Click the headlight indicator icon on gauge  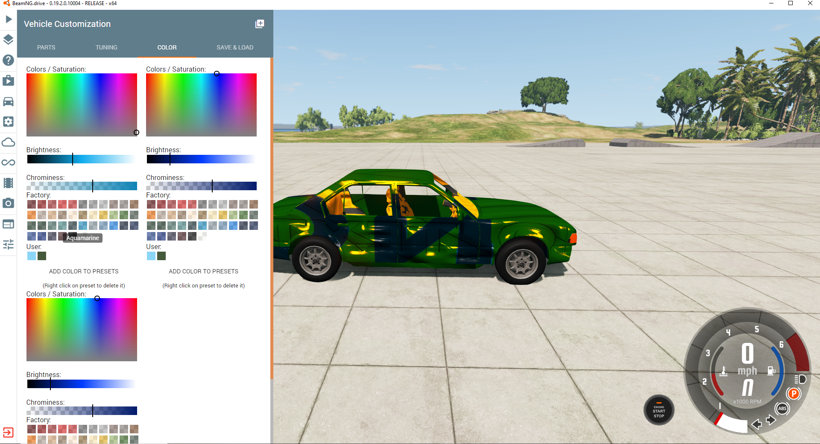[800, 379]
